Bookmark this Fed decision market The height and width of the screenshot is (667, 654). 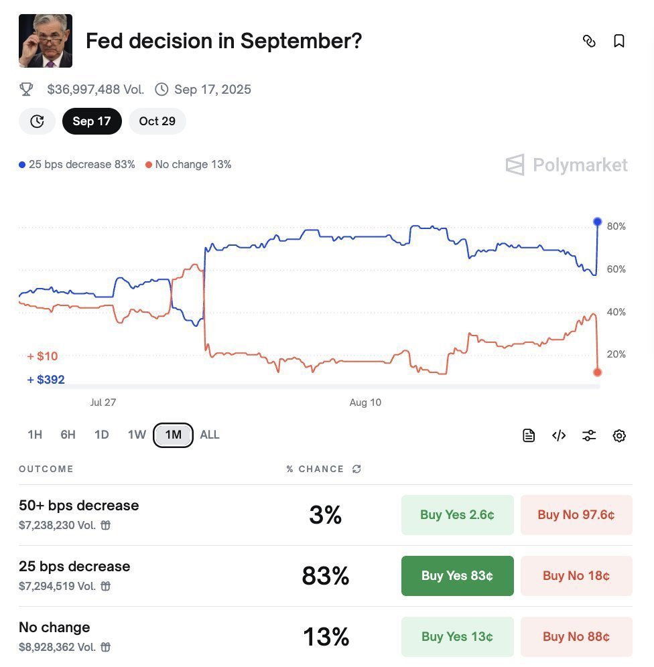click(619, 42)
